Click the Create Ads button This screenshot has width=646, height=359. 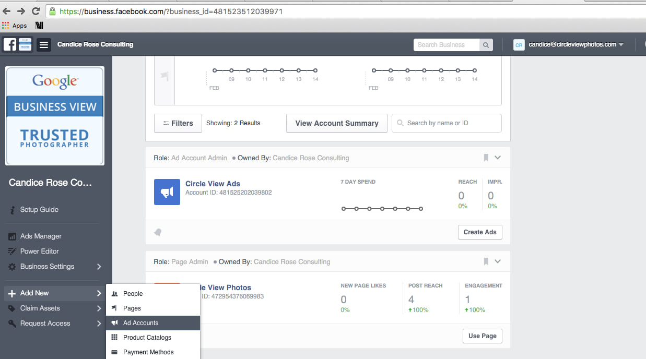(479, 232)
